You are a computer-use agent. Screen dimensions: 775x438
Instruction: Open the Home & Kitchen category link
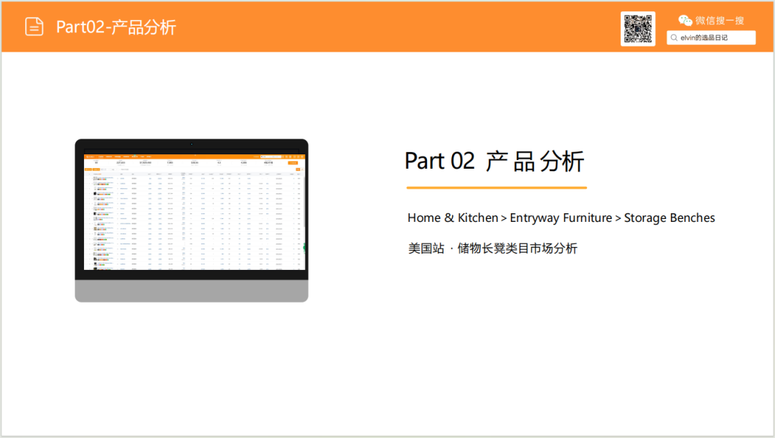[x=452, y=218]
